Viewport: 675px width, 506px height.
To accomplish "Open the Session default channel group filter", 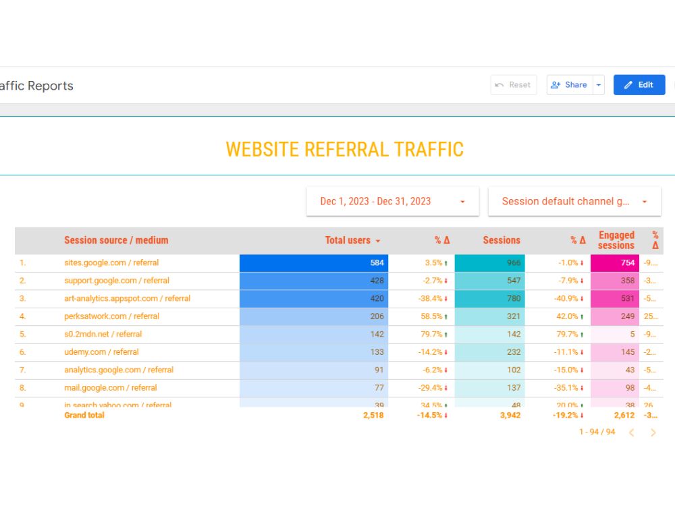I will click(x=574, y=201).
